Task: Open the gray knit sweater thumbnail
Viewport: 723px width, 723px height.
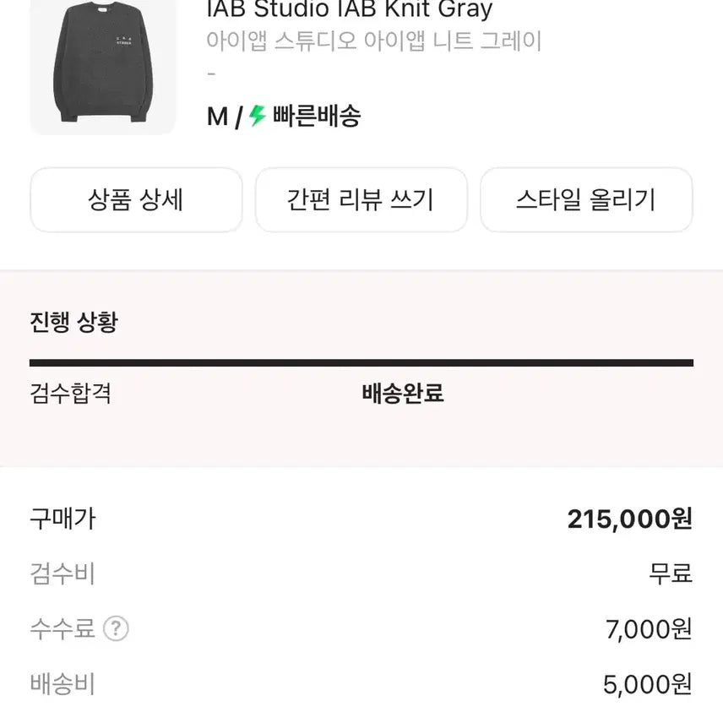Action: tap(102, 66)
